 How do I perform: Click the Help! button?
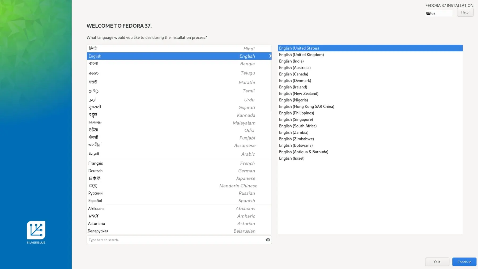[x=465, y=12]
